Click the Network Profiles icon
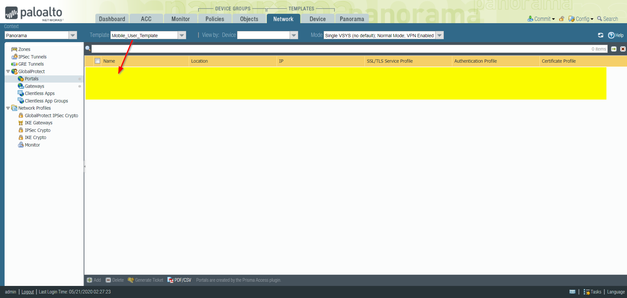The image size is (627, 298). (14, 108)
